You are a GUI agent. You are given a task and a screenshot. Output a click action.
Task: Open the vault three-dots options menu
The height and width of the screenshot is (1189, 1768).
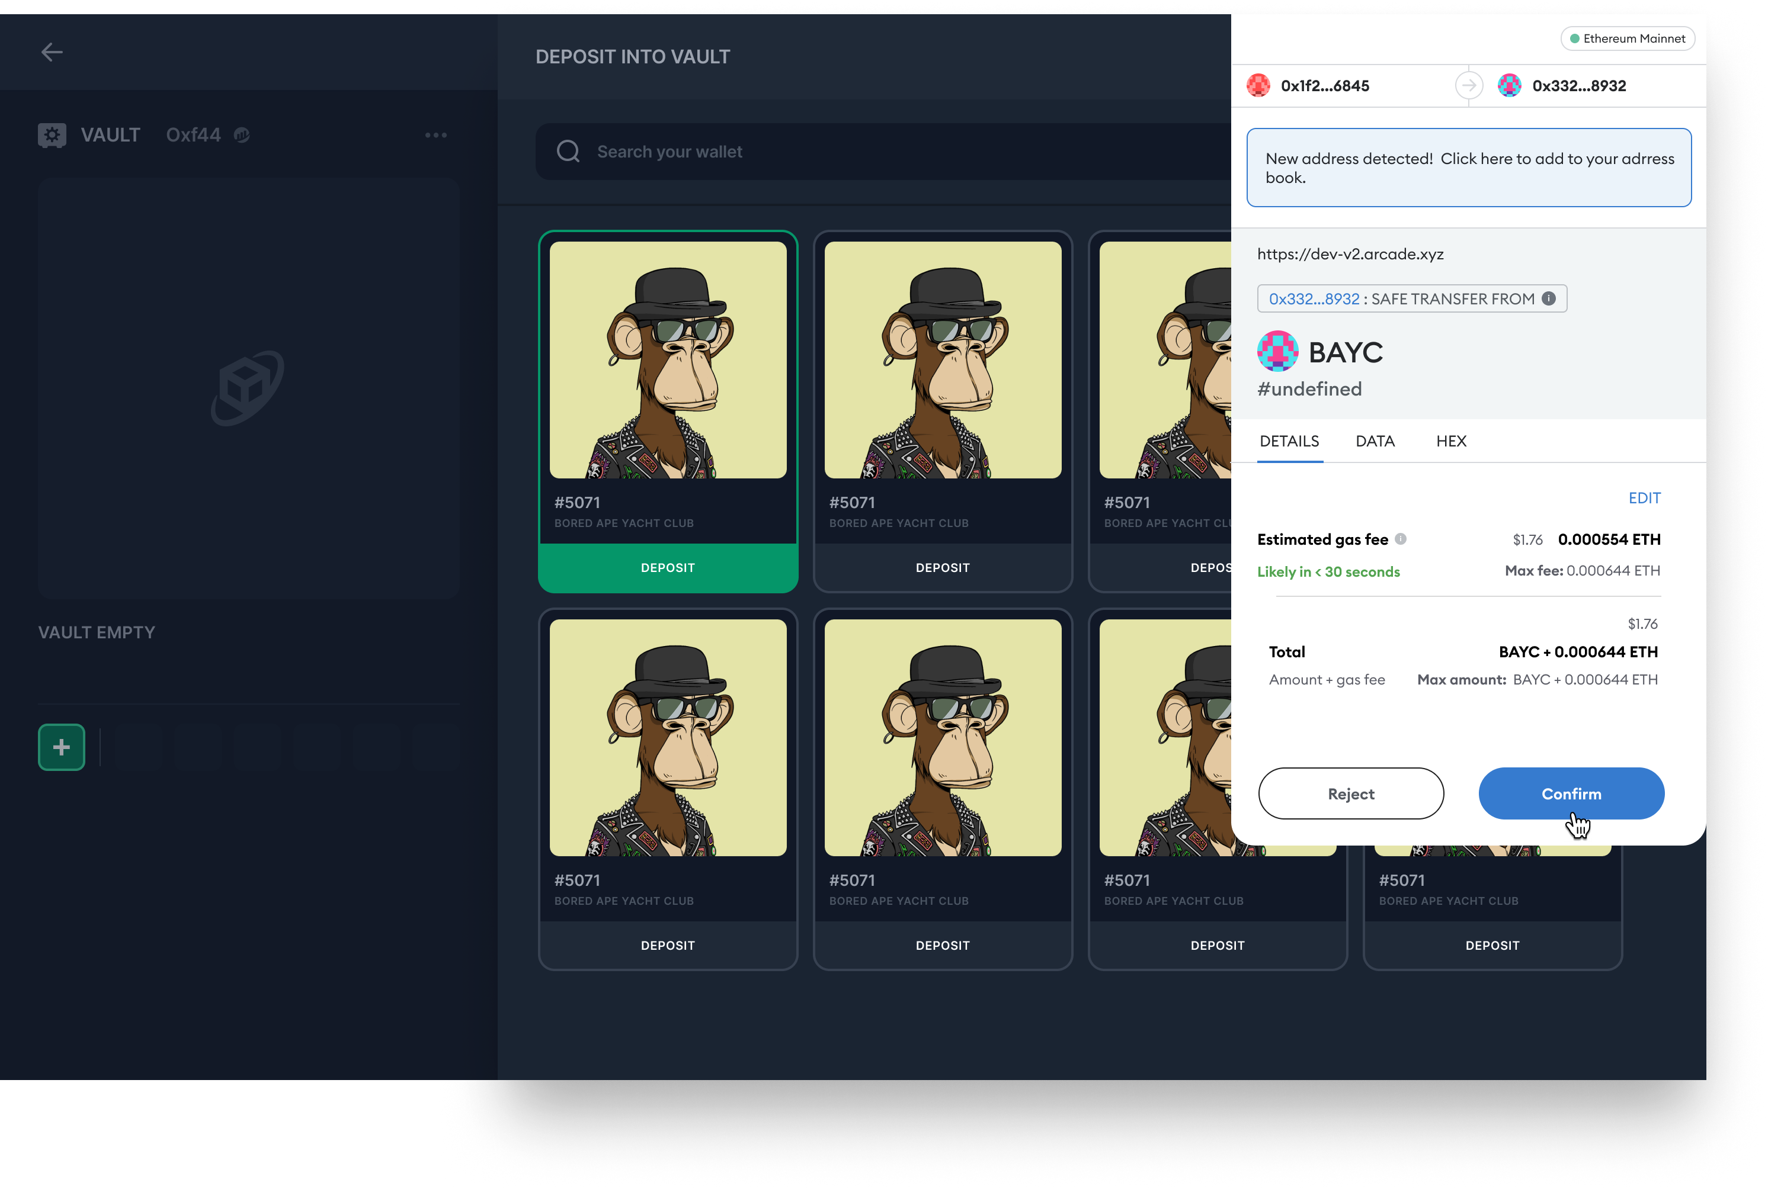coord(435,135)
